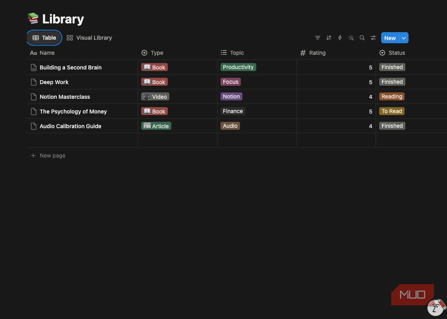Click Book tag for The Psychology of Money
This screenshot has height=319, width=447.
[x=154, y=111]
